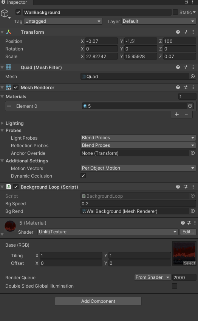Toggle the Dynamic Occlusion checkbox
Viewport: 198px width, 321px height.
pyautogui.click(x=83, y=176)
